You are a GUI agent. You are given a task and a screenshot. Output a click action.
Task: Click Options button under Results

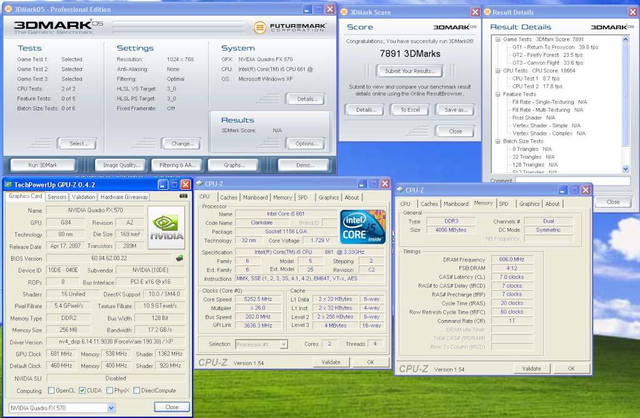coord(306,143)
